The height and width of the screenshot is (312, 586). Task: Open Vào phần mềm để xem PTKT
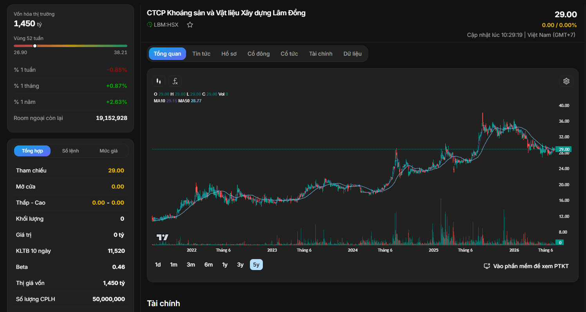[531, 266]
